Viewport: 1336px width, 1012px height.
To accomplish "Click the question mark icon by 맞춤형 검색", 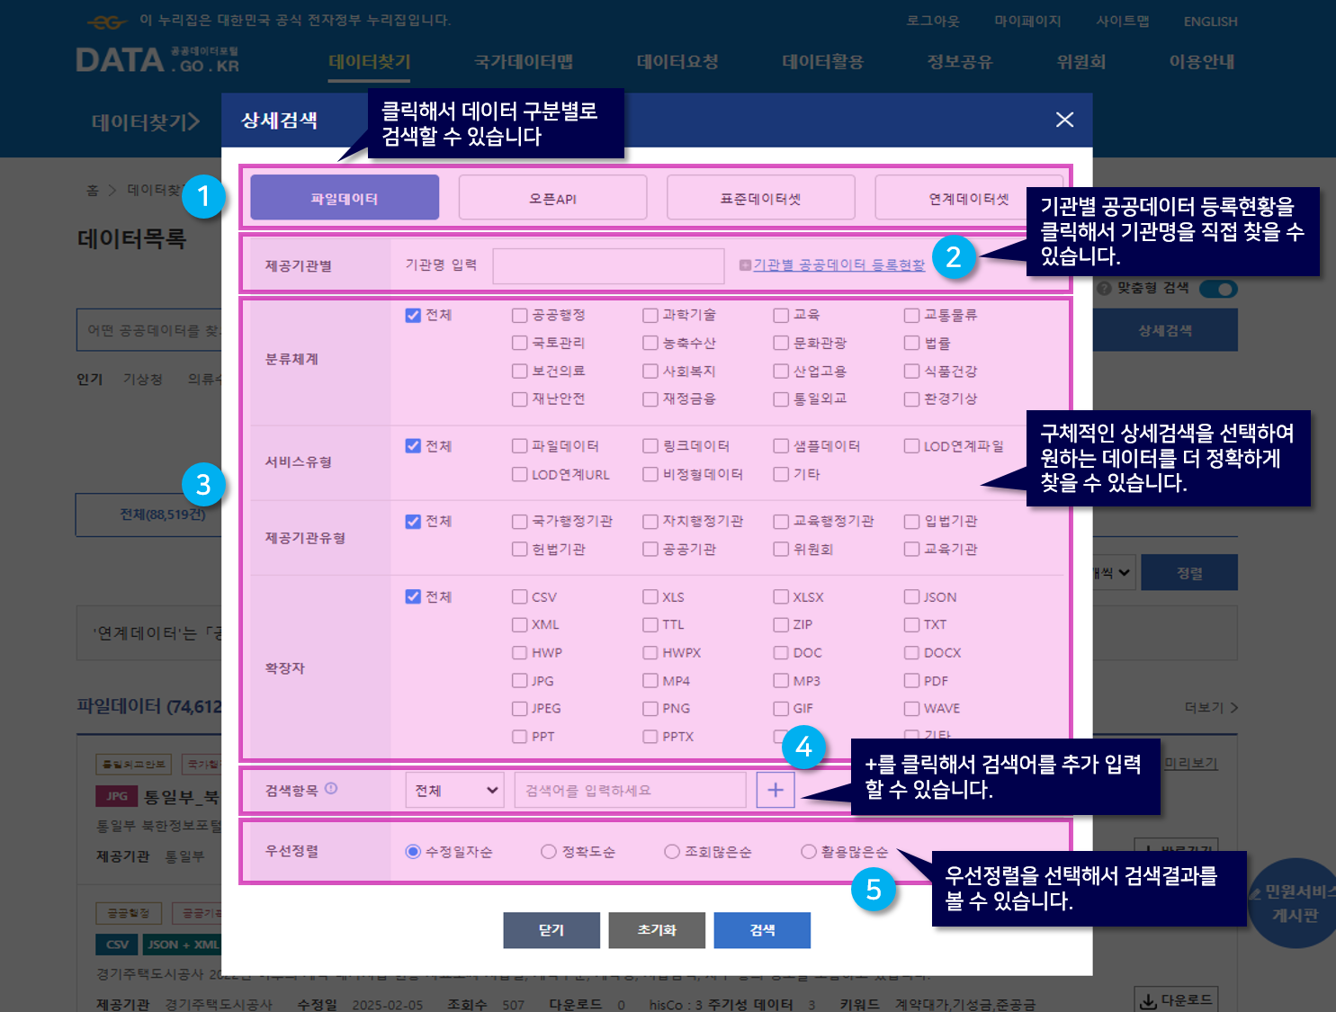I will 1104,288.
